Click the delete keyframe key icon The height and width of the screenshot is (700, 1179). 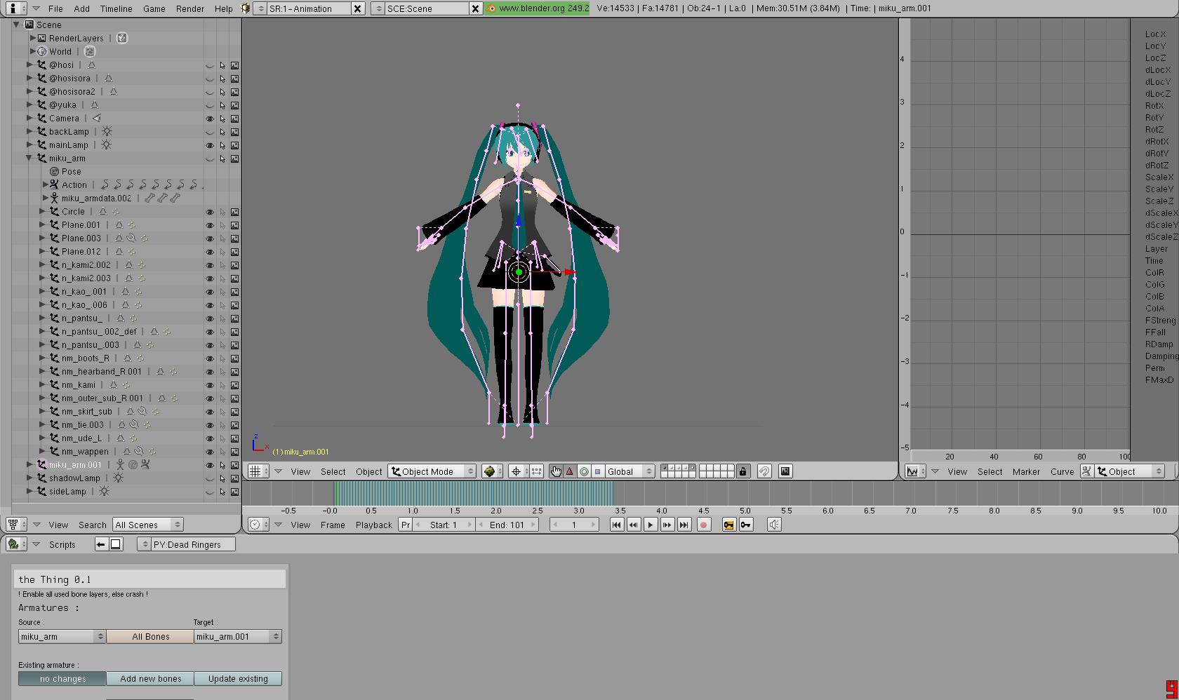[x=746, y=525]
